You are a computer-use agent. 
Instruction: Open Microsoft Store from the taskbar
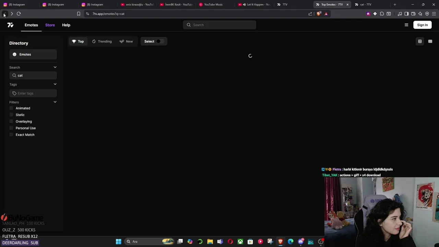[250, 242]
